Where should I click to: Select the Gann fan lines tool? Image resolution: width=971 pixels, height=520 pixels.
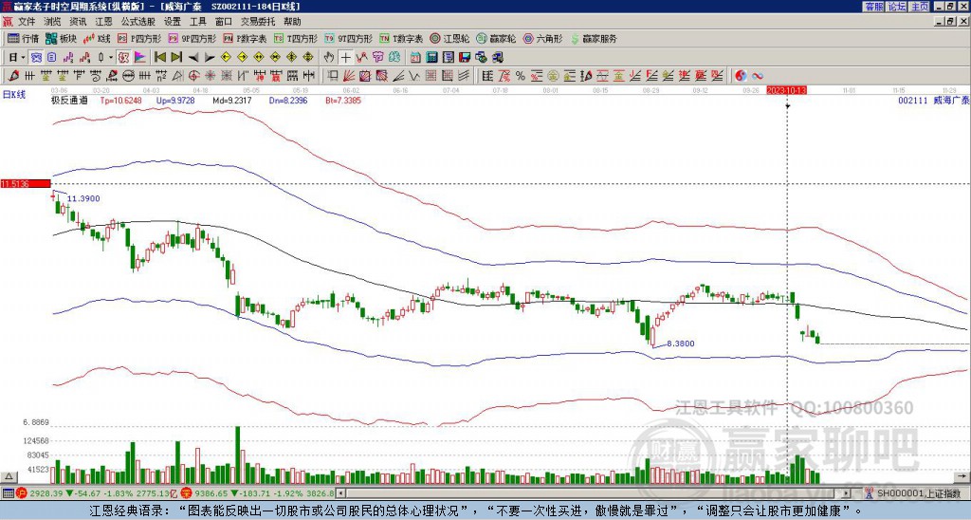click(x=349, y=76)
